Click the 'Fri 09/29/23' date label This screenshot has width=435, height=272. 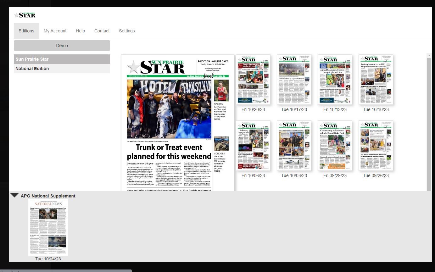pyautogui.click(x=335, y=175)
